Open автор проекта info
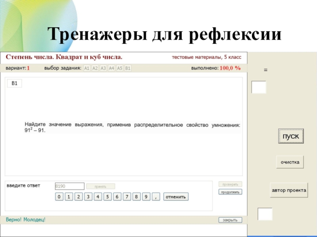The image size is (317, 237). tap(289, 190)
